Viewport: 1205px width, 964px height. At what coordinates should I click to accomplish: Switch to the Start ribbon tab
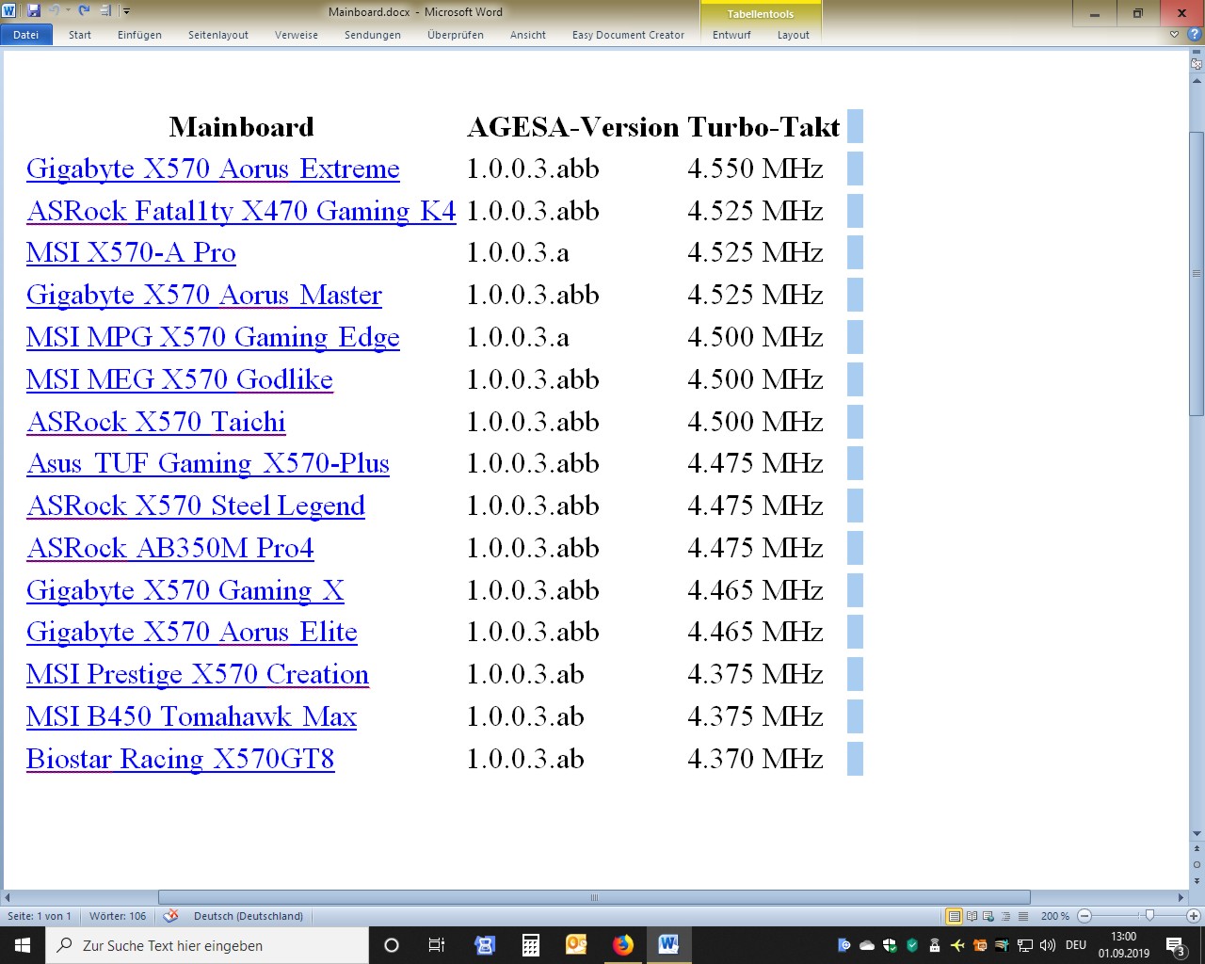click(x=80, y=35)
